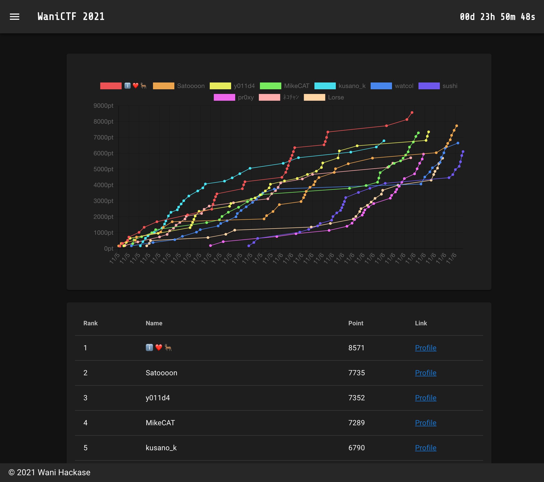Open MikeCAT's Profile link

[425, 423]
